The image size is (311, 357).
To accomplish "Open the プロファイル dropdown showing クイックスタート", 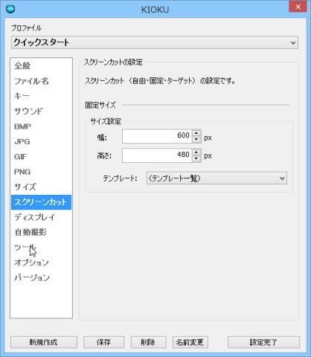I will (x=155, y=42).
